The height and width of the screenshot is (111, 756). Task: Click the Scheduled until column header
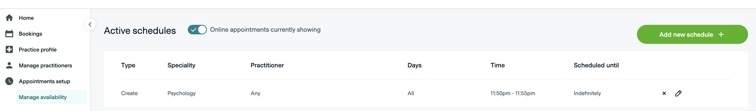(x=596, y=65)
